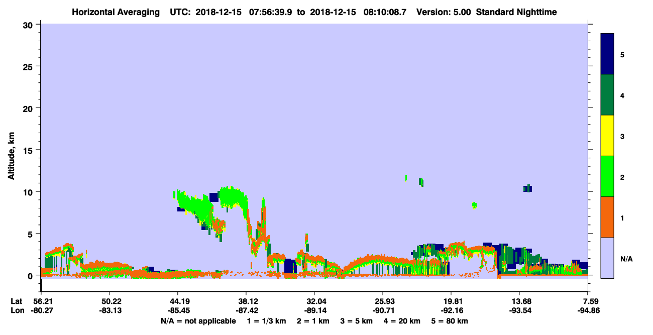Viewport: 653px width, 335px height.
Task: Click the color bar label 5
Action: [622, 54]
